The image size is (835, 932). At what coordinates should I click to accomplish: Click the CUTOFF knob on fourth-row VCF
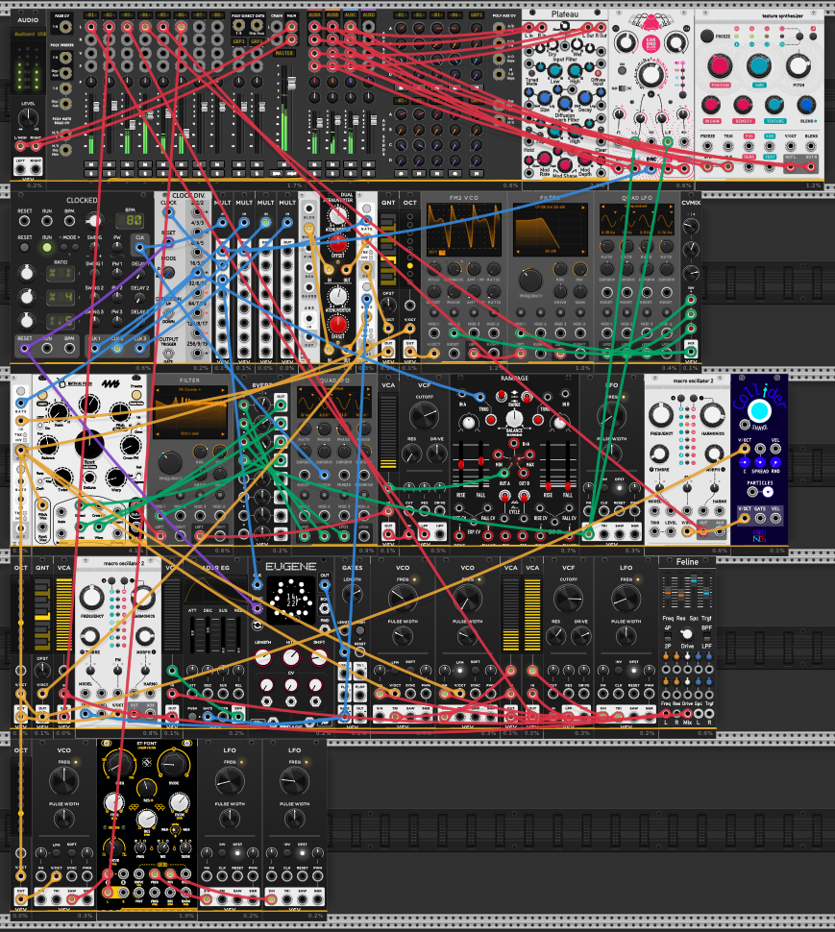568,598
